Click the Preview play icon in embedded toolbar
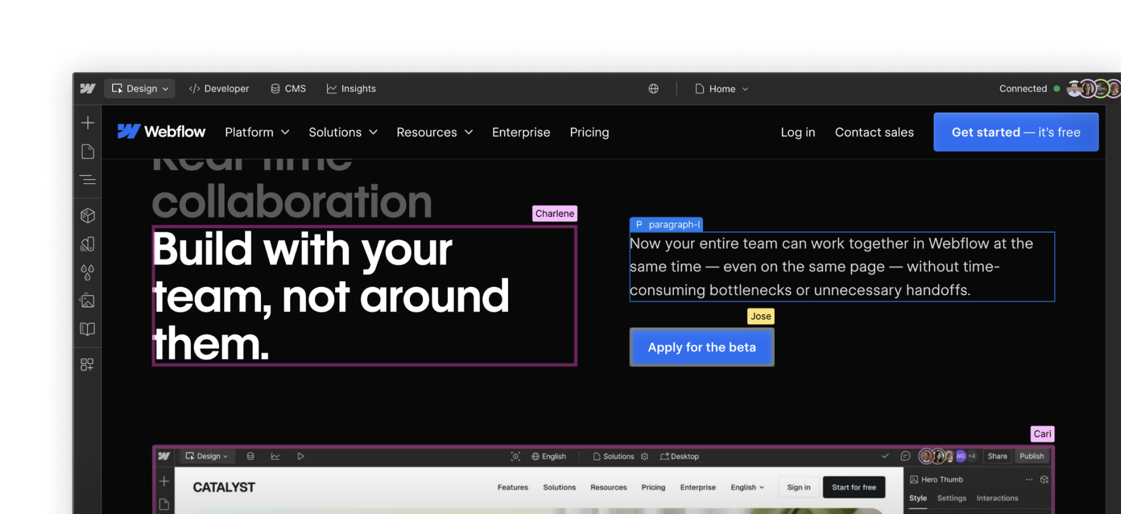This screenshot has height=514, width=1121. click(301, 456)
